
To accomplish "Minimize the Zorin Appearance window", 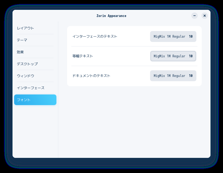I will [195, 16].
